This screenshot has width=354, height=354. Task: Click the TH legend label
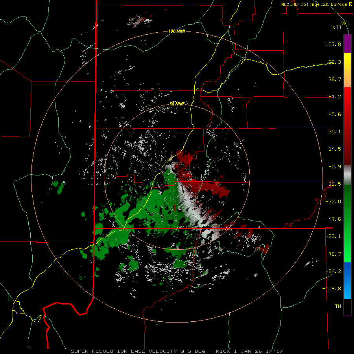(338, 306)
